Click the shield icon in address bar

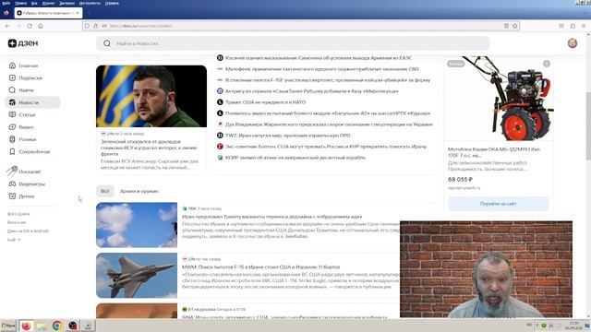coord(87,26)
